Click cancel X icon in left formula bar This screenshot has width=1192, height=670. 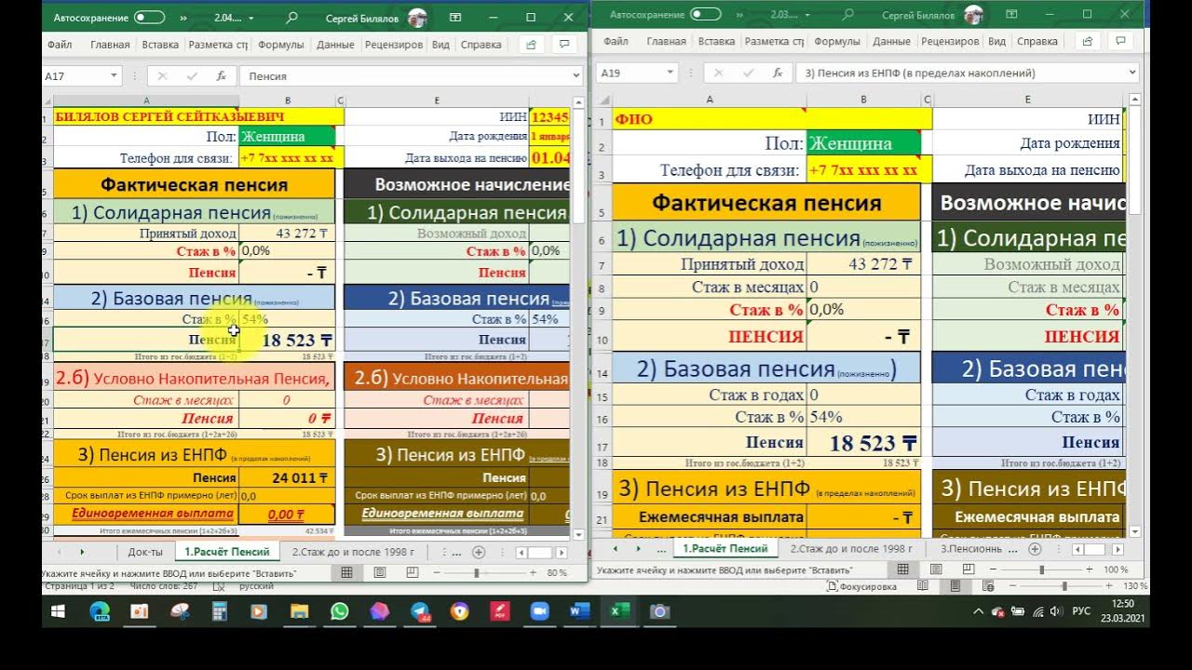[x=162, y=76]
